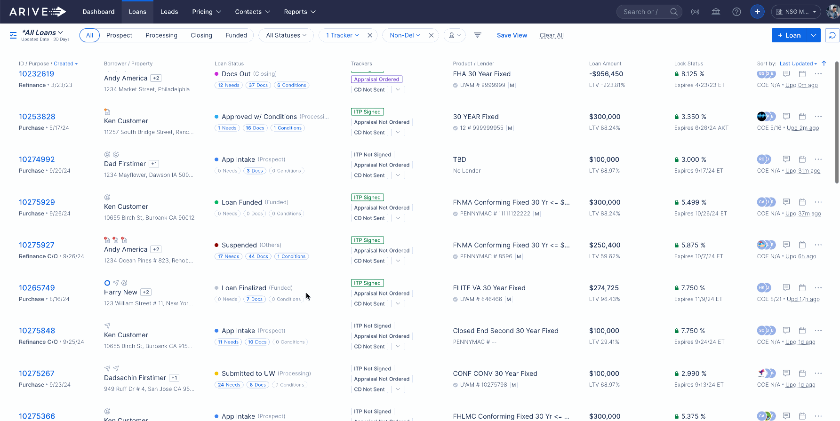Open more options for loan 10275267

(x=818, y=373)
